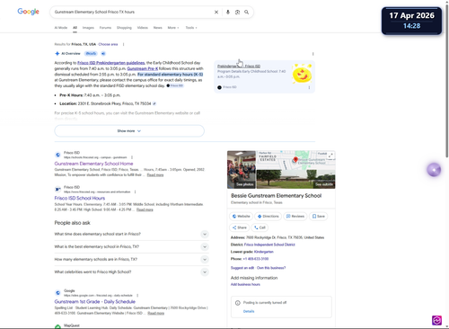Open the Frisco ISD Prekindergarten guidelines link

pyautogui.click(x=111, y=63)
